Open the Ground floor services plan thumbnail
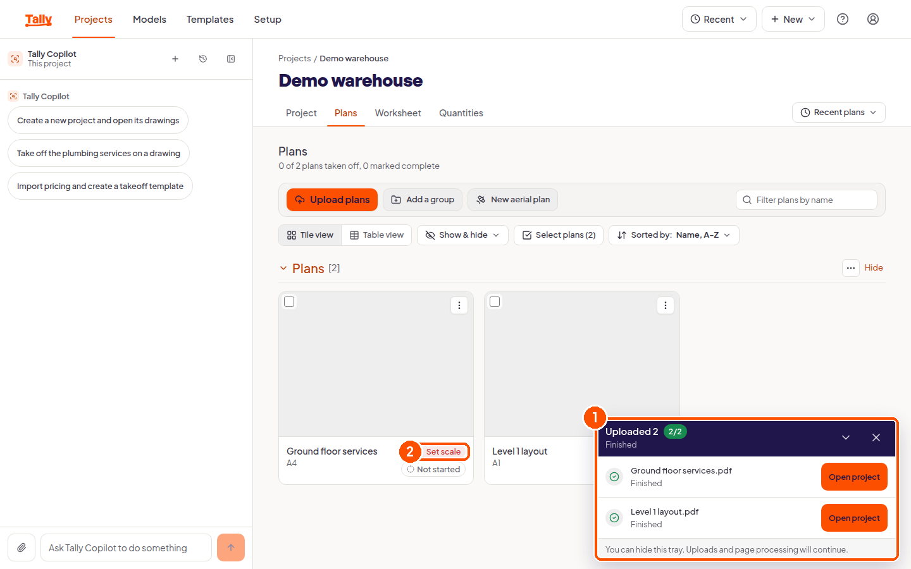911x569 pixels. [376, 364]
